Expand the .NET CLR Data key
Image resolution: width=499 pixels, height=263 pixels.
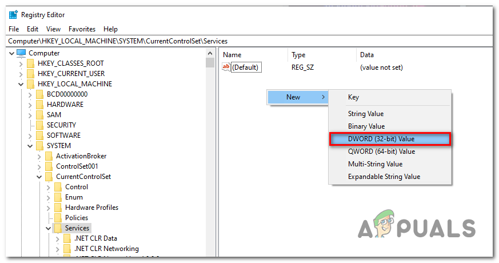58,239
